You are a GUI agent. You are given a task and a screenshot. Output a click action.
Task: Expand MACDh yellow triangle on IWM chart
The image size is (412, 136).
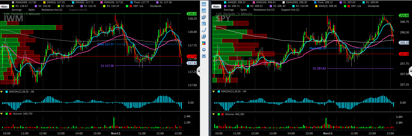click(x=2, y=91)
